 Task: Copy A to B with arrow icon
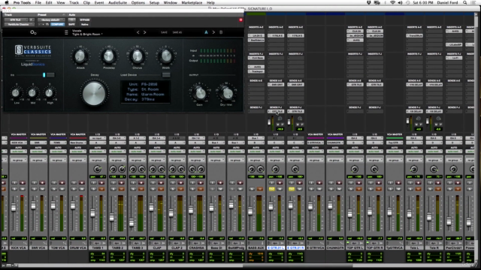213,32
